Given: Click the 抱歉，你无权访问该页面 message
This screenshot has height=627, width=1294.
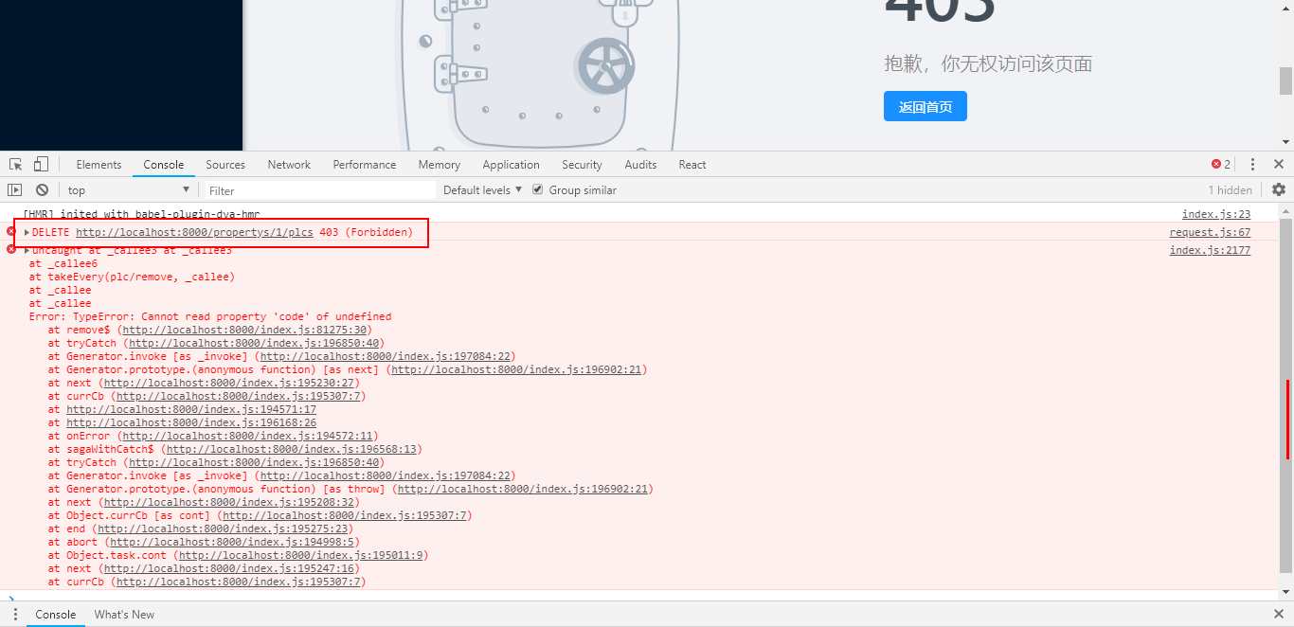Looking at the screenshot, I should pyautogui.click(x=988, y=63).
